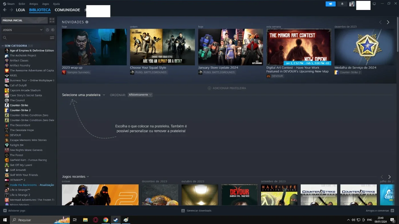Open January Store Update 2024 thumbnail
The height and width of the screenshot is (224, 399).
click(231, 47)
